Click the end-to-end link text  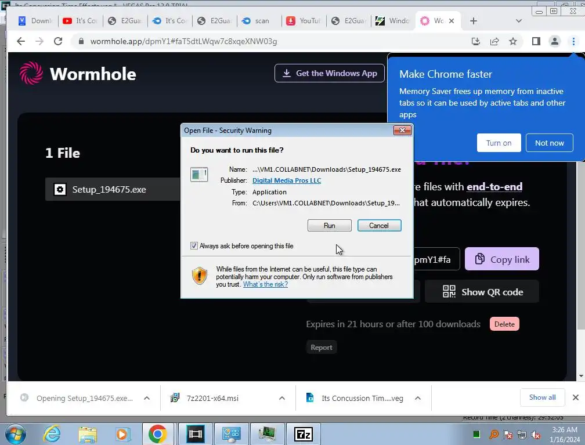pos(494,186)
